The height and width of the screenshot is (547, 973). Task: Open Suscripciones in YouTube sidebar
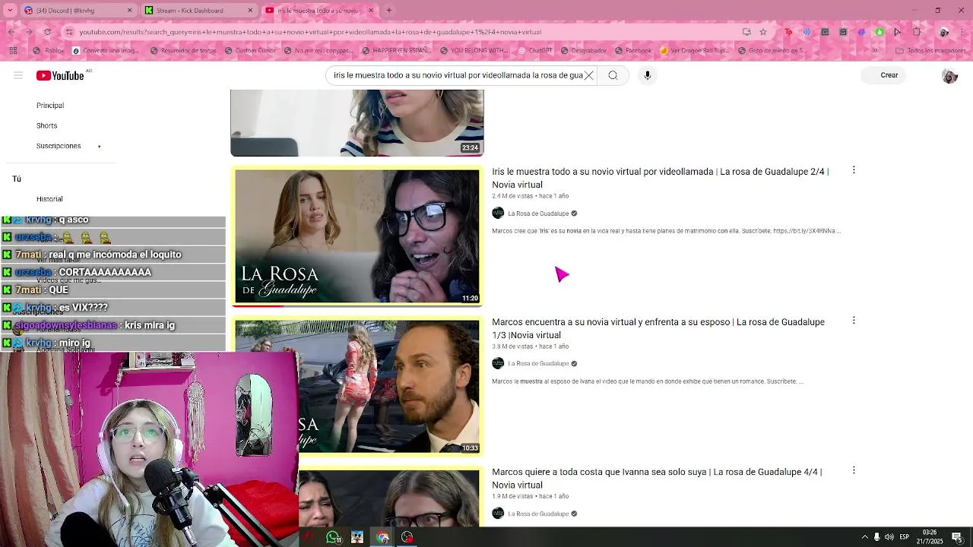tap(59, 146)
